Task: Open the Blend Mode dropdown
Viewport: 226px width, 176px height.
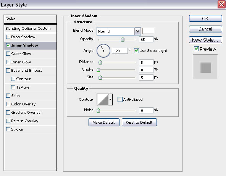Action: tap(138, 31)
